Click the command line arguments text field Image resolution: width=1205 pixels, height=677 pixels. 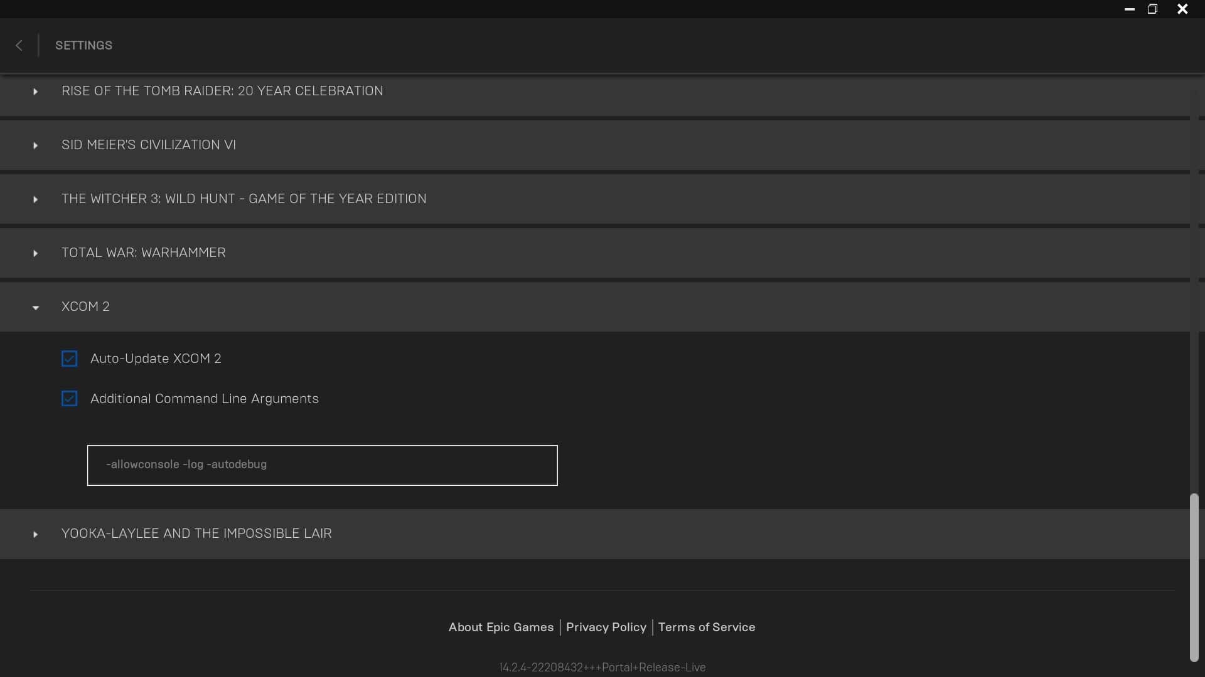pos(322,465)
